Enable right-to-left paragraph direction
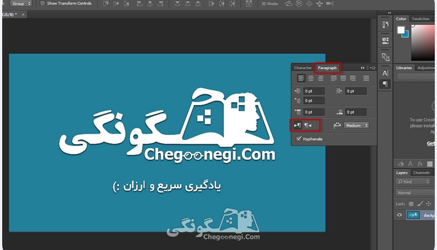 pyautogui.click(x=308, y=126)
